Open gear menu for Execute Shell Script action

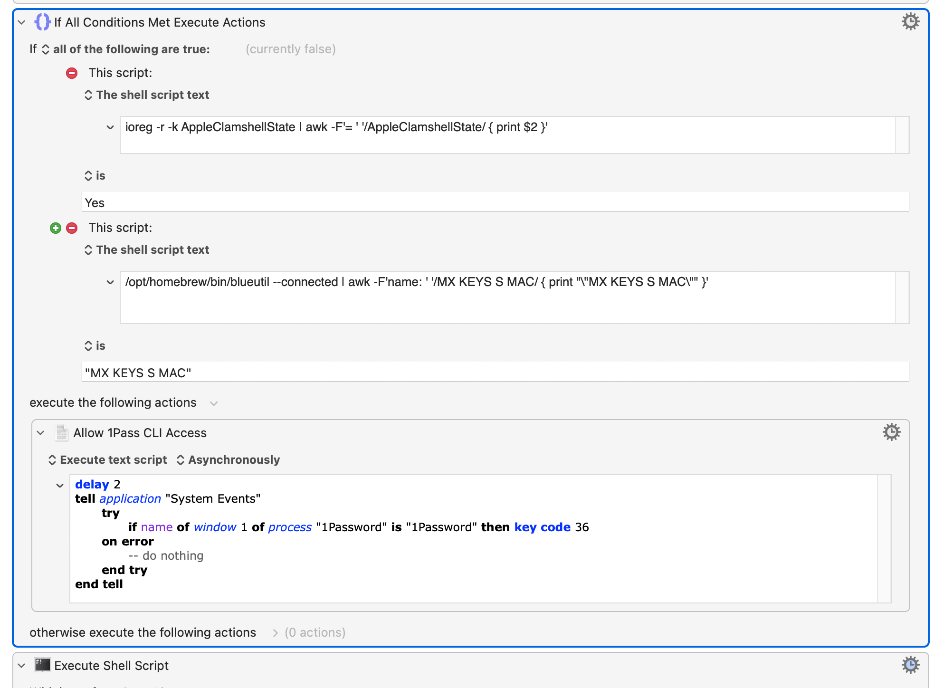pos(910,665)
